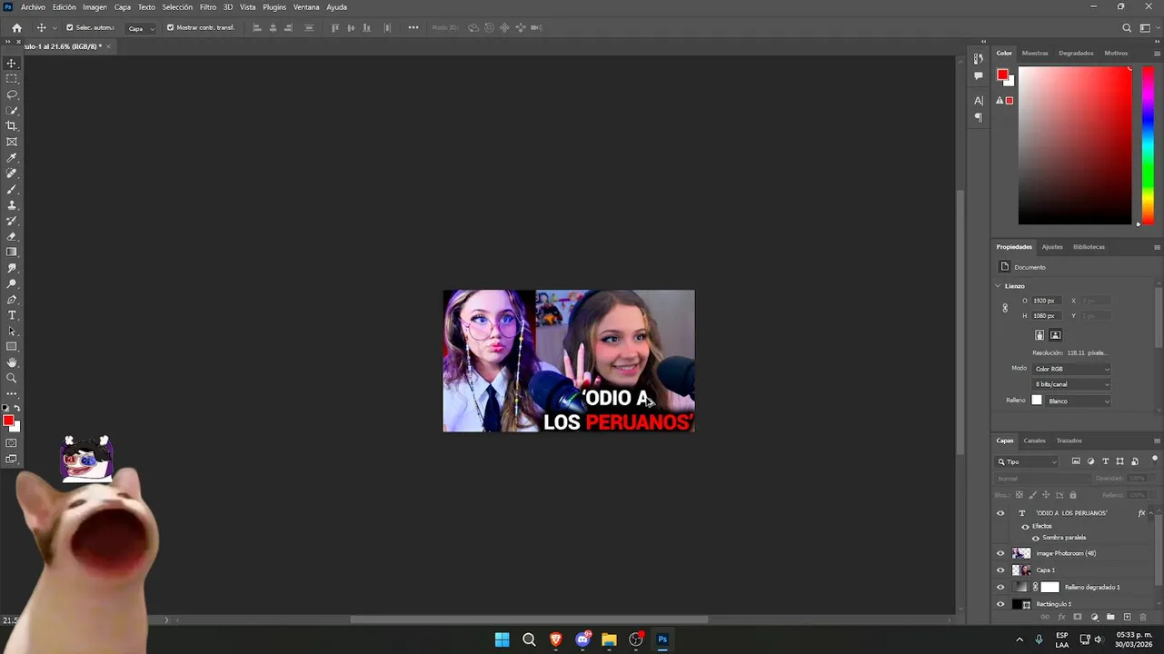Create a new layer with plus icon

pyautogui.click(x=1127, y=617)
